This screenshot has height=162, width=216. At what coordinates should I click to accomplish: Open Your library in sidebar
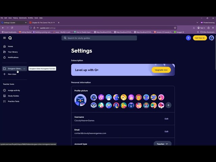tap(12, 52)
